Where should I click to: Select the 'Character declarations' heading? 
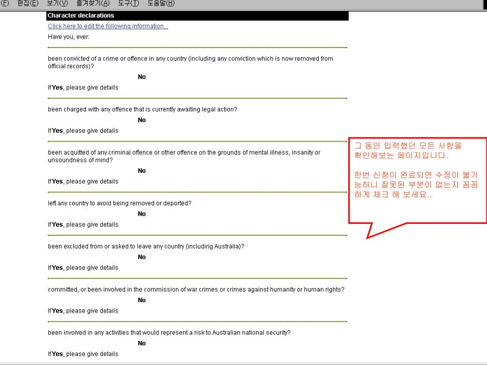pyautogui.click(x=81, y=16)
